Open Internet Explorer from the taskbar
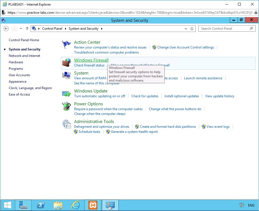This screenshot has width=259, height=211. (x=75, y=205)
